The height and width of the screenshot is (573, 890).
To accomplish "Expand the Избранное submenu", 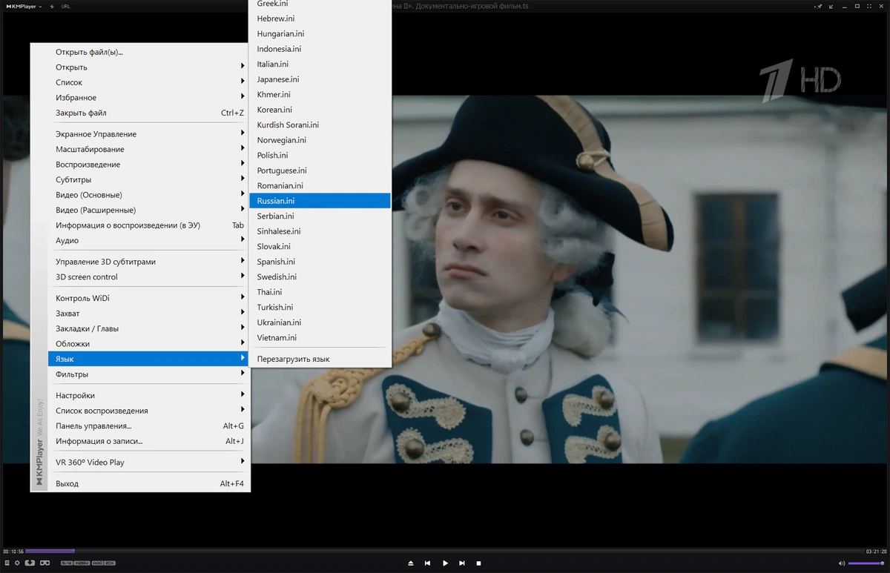I will (149, 98).
